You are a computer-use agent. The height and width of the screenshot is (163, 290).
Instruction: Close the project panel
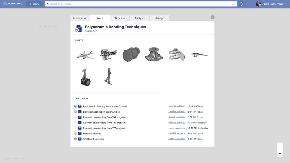[212, 17]
